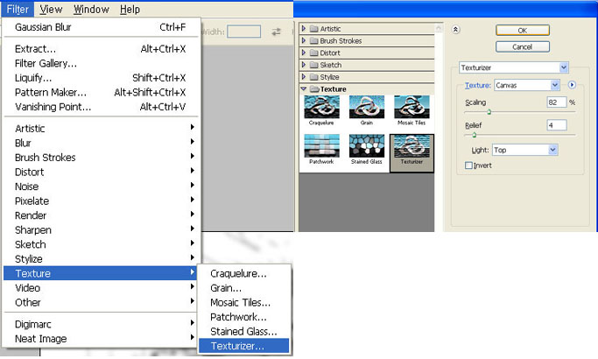The image size is (598, 359).
Task: Expand the Distort gallery folder
Action: click(304, 53)
